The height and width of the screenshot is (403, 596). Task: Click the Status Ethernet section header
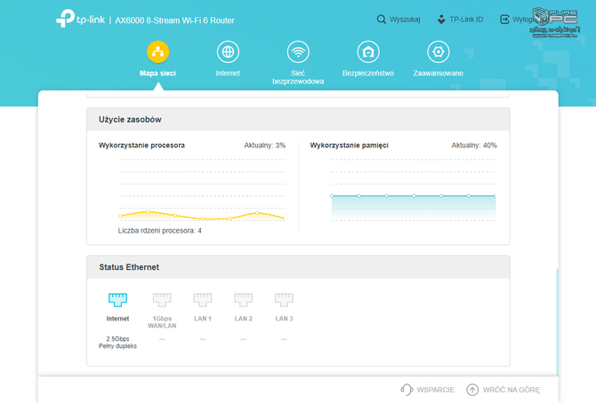pyautogui.click(x=298, y=267)
